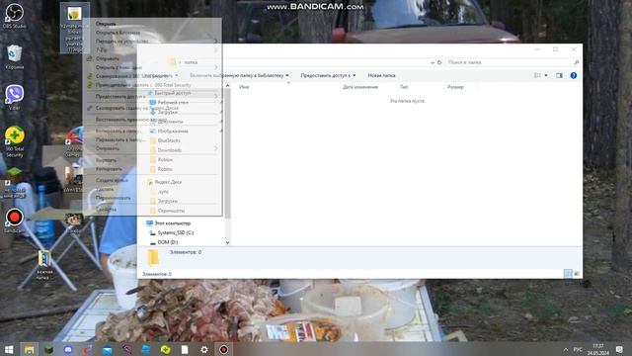Open view options dropdown arrow
The width and height of the screenshot is (632, 356).
[x=546, y=75]
